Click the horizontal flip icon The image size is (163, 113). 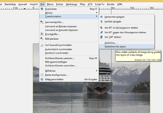pos(101,17)
